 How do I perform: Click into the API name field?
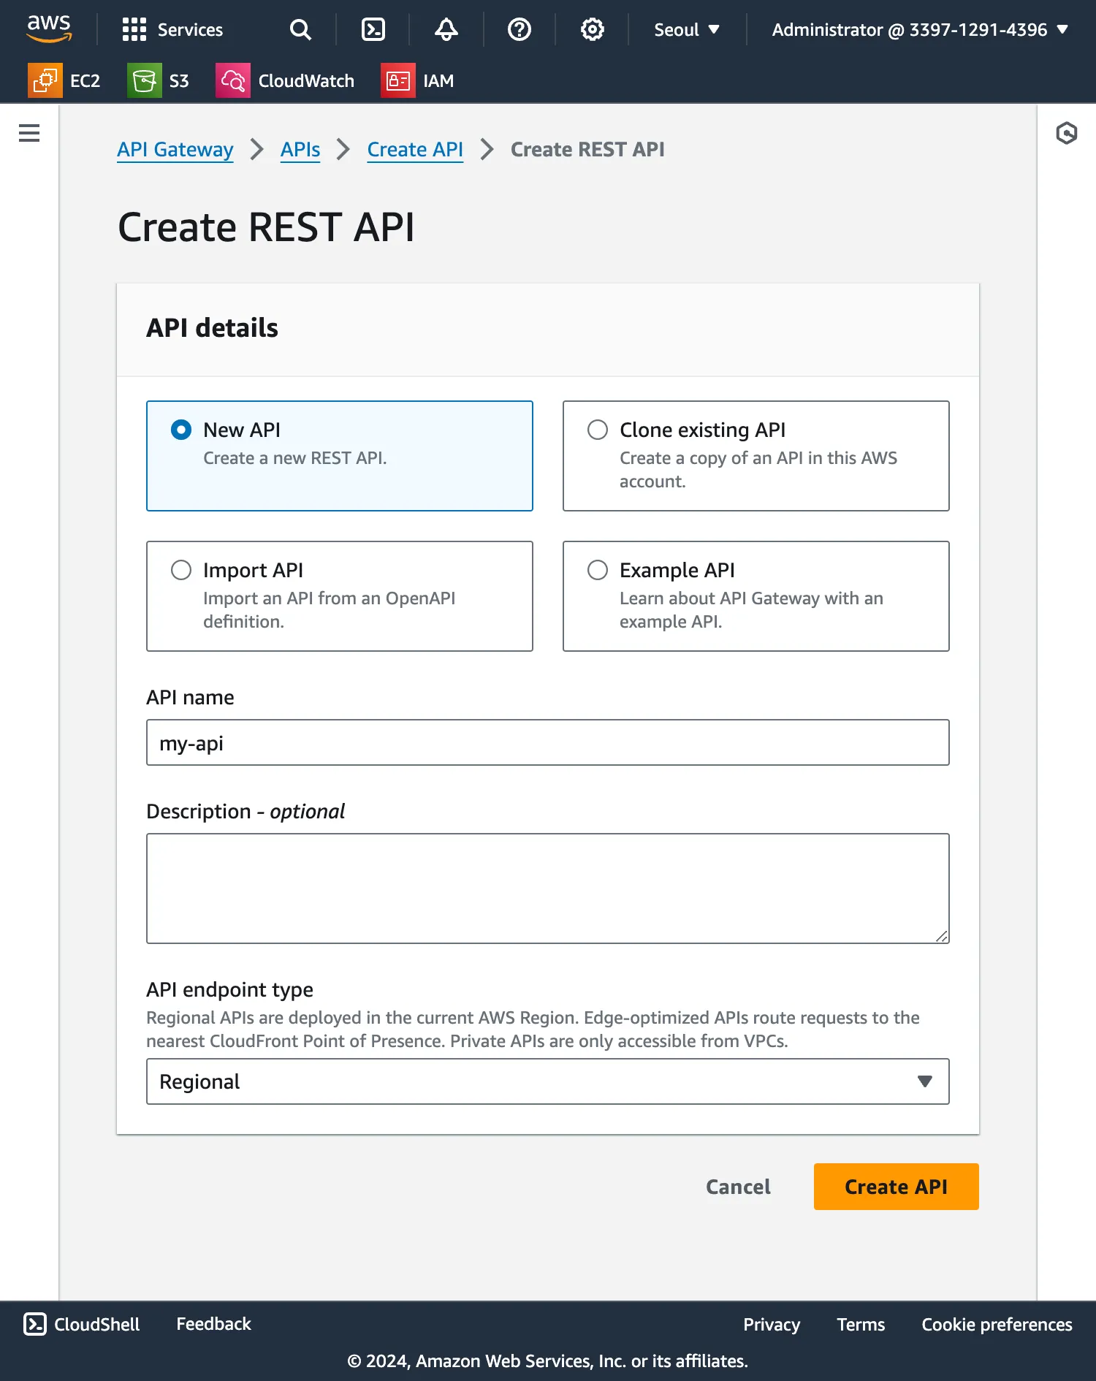tap(547, 742)
